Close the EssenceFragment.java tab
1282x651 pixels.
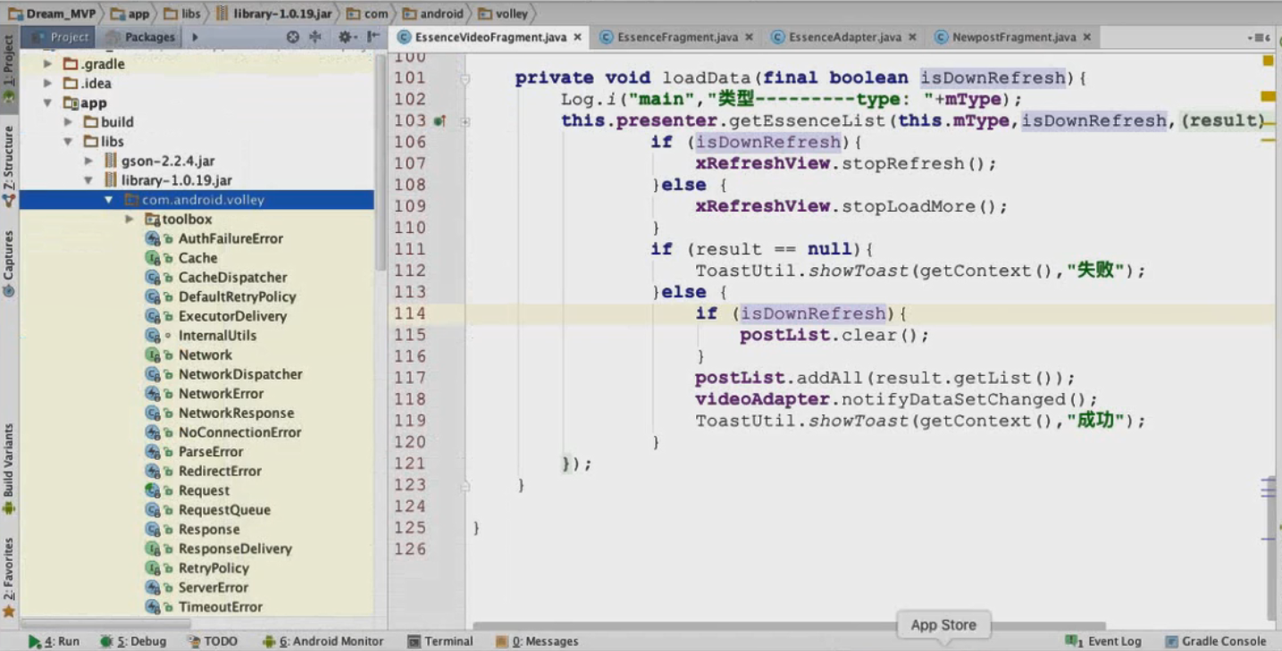tap(749, 38)
